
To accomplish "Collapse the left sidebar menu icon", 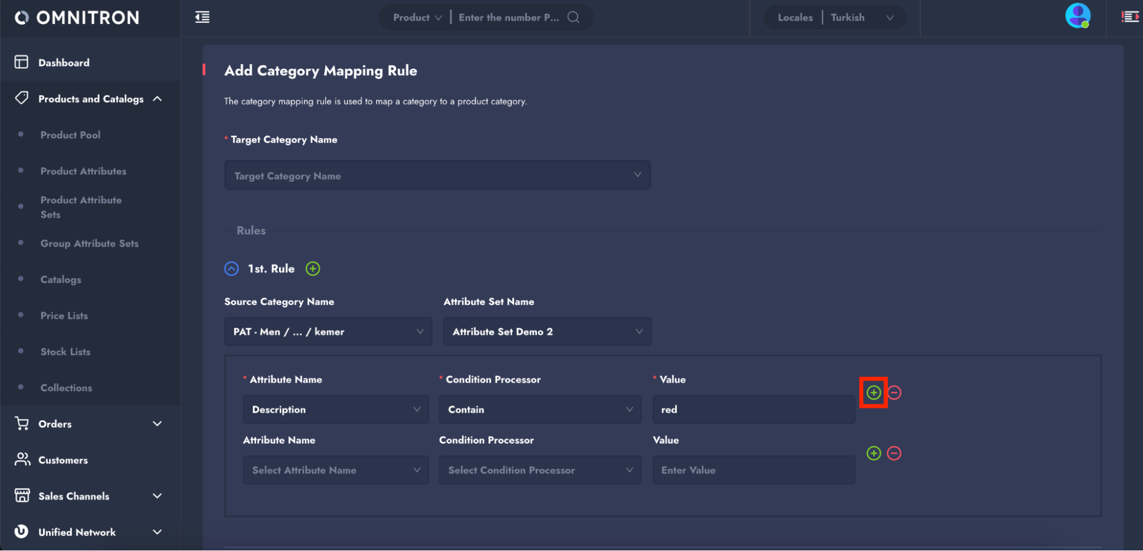I will point(202,17).
